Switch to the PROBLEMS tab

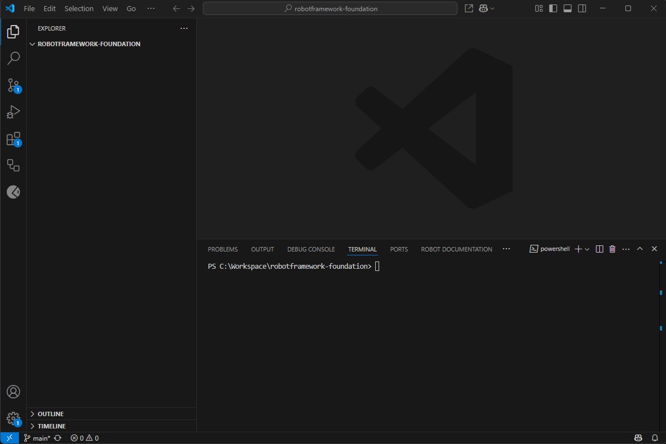222,249
